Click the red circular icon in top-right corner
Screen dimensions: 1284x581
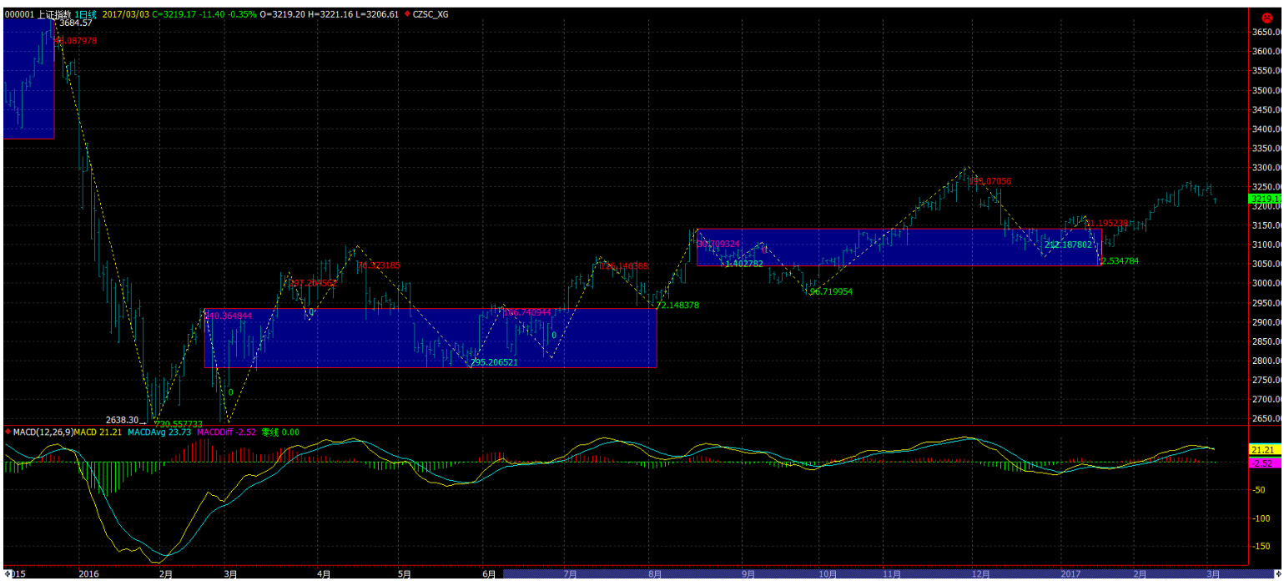click(x=1266, y=17)
